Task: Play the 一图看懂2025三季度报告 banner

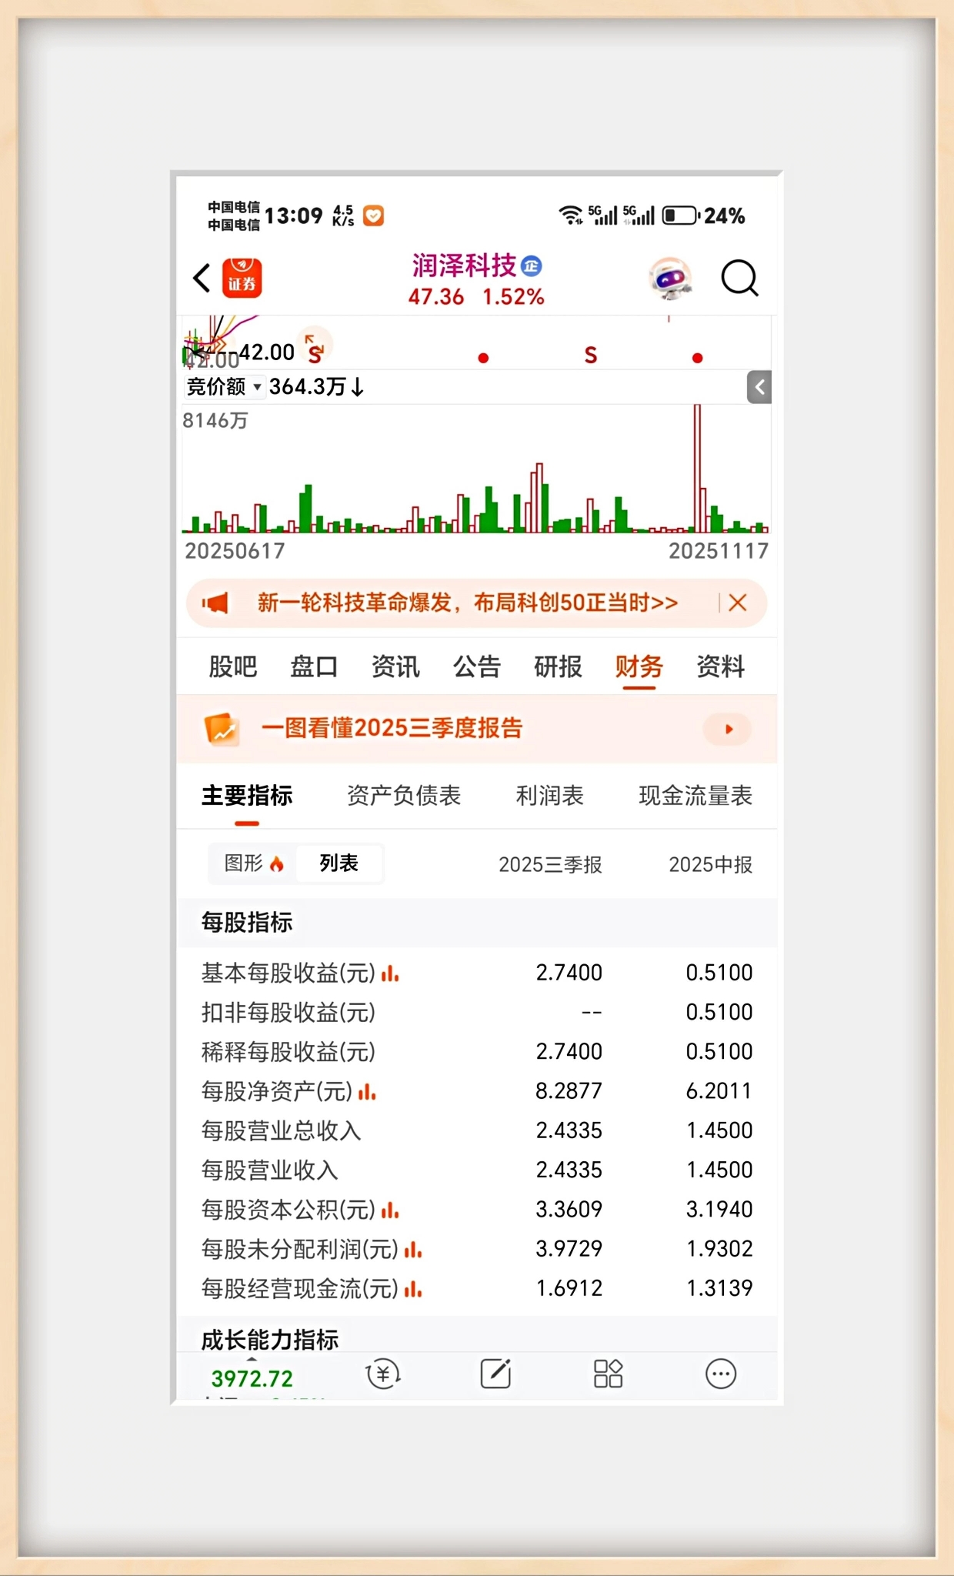Action: (728, 729)
